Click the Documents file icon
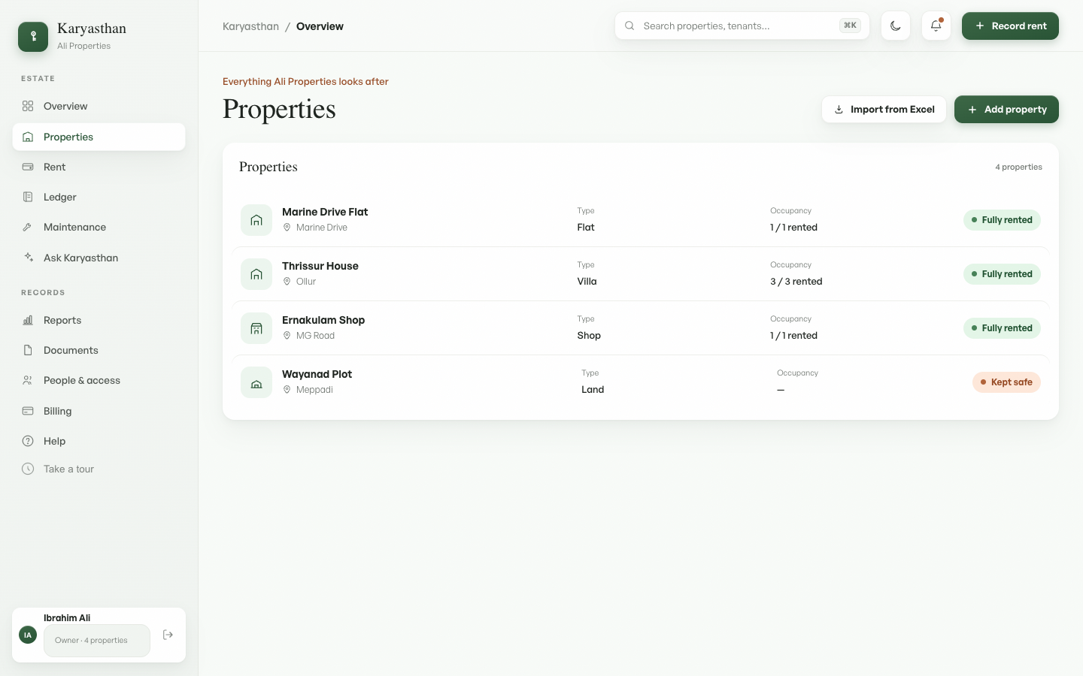Image resolution: width=1083 pixels, height=676 pixels. [x=28, y=350]
